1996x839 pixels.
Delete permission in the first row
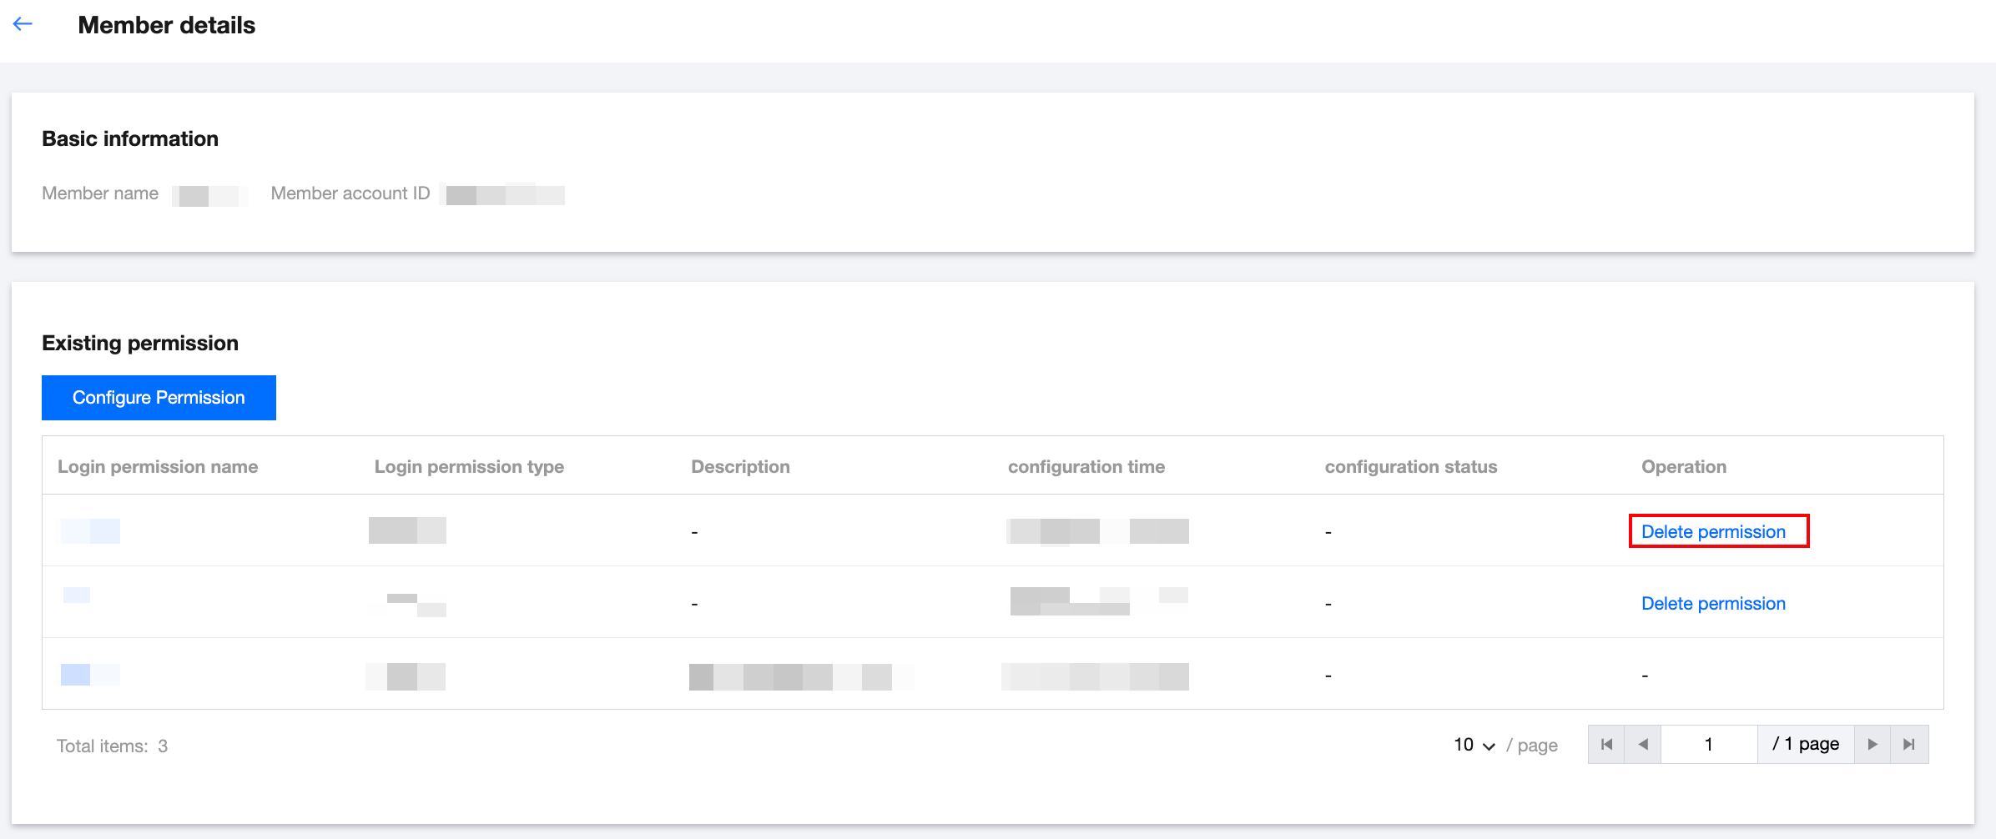[1713, 532]
